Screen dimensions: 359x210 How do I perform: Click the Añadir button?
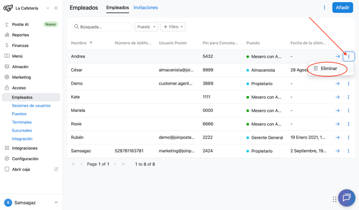342,7
